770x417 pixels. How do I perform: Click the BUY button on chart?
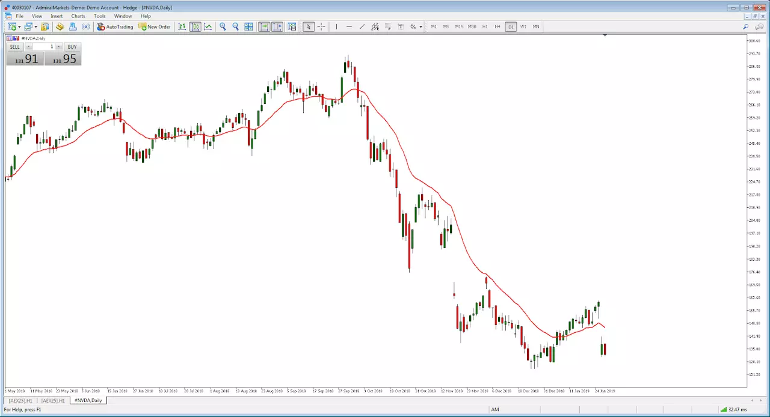72,47
